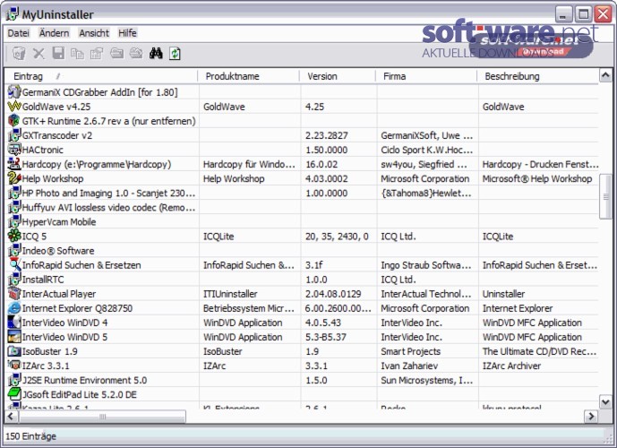Click the Ivan Zahariev company cell
This screenshot has width=617, height=448.
click(x=409, y=366)
